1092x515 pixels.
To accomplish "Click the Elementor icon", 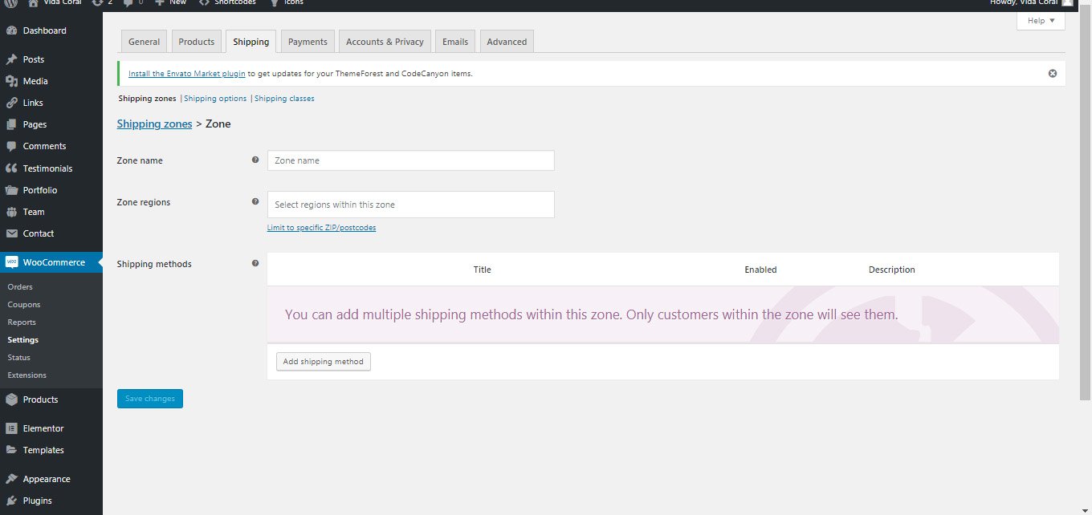I will [x=11, y=428].
